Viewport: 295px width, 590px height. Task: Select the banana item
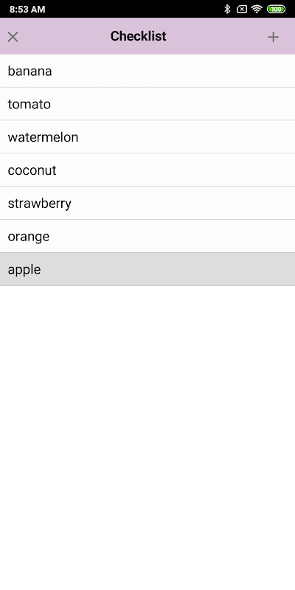147,71
